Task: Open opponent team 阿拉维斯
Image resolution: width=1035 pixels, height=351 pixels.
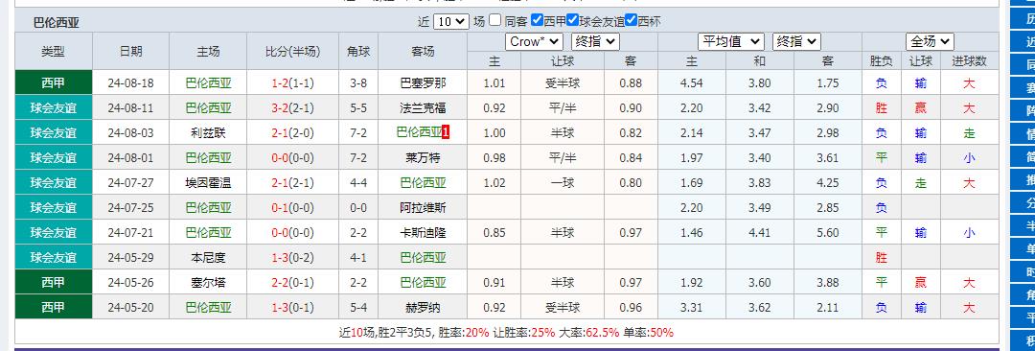Action: pos(423,208)
